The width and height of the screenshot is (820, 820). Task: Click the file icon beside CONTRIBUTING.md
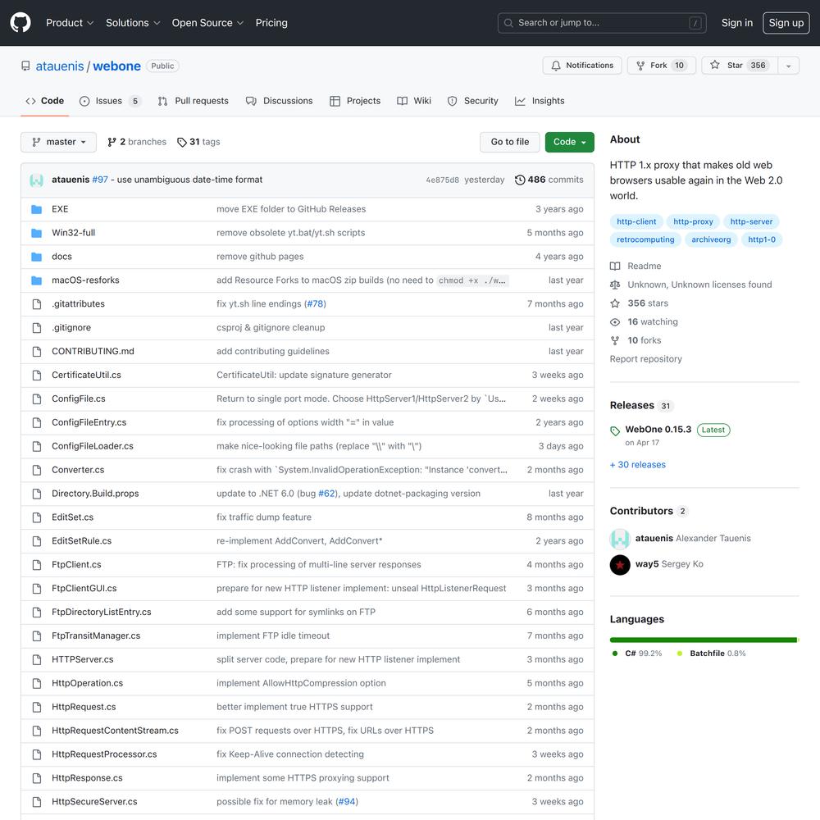point(37,352)
